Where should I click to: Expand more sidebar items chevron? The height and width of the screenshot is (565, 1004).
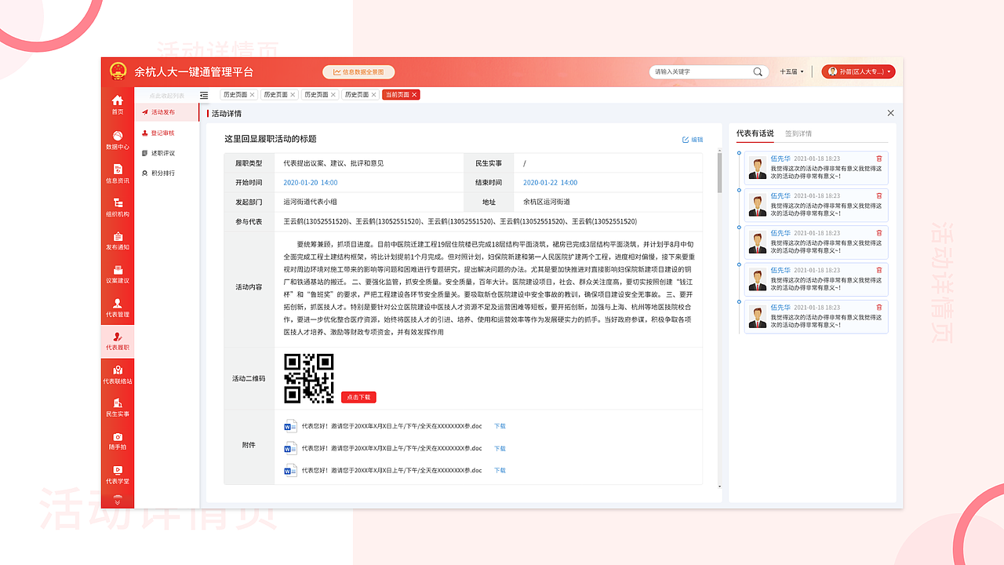point(118,500)
